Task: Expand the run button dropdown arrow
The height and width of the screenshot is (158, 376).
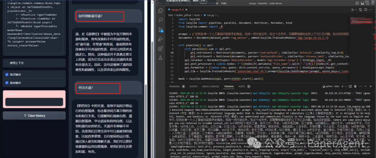Action: coord(355,10)
